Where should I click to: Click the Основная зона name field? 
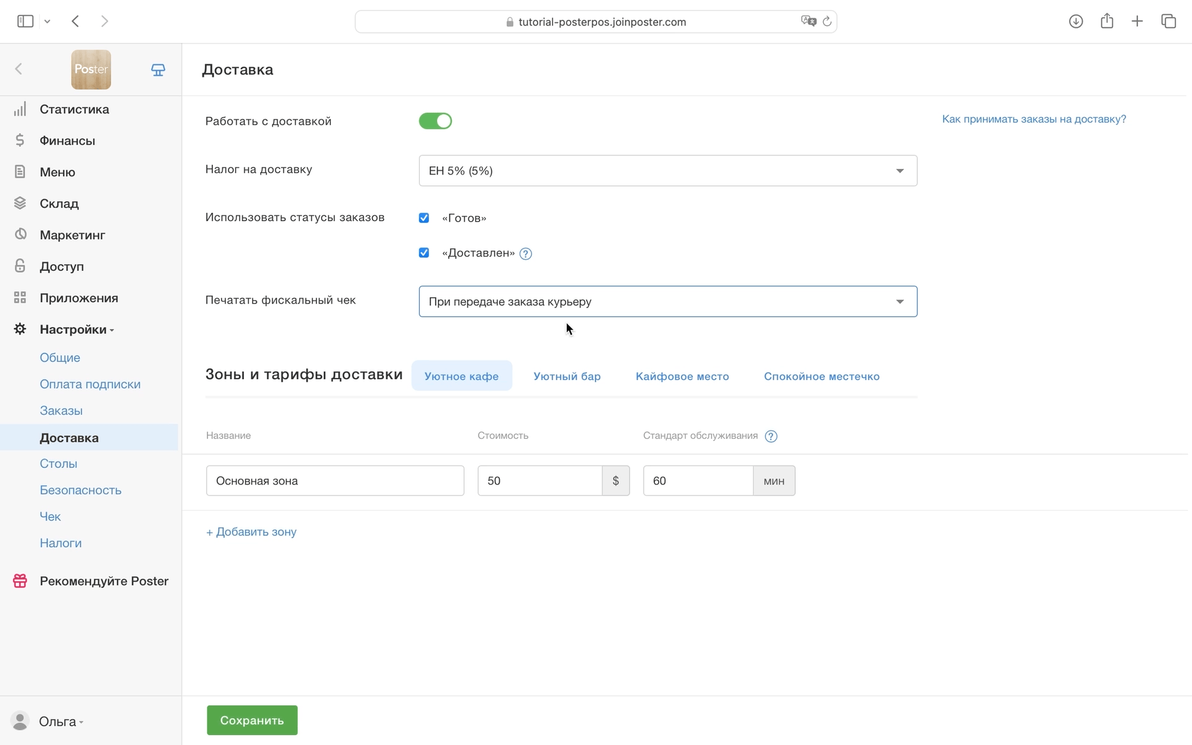click(335, 481)
